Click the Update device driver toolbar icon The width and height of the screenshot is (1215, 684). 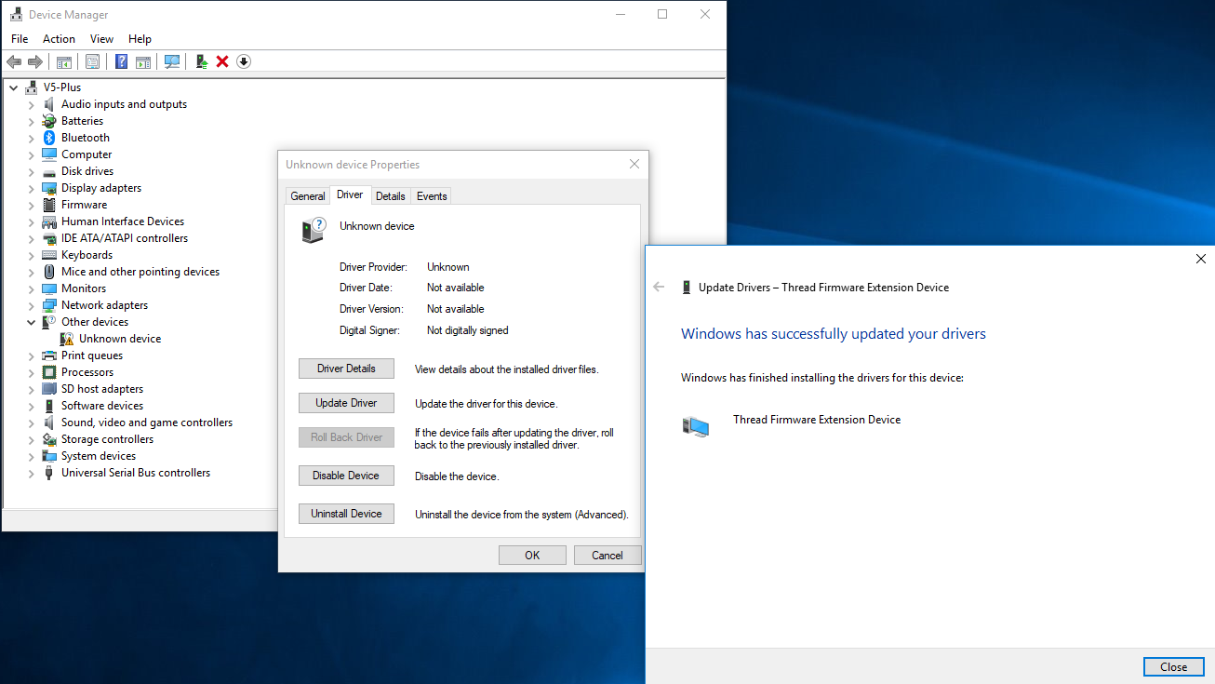pyautogui.click(x=201, y=61)
